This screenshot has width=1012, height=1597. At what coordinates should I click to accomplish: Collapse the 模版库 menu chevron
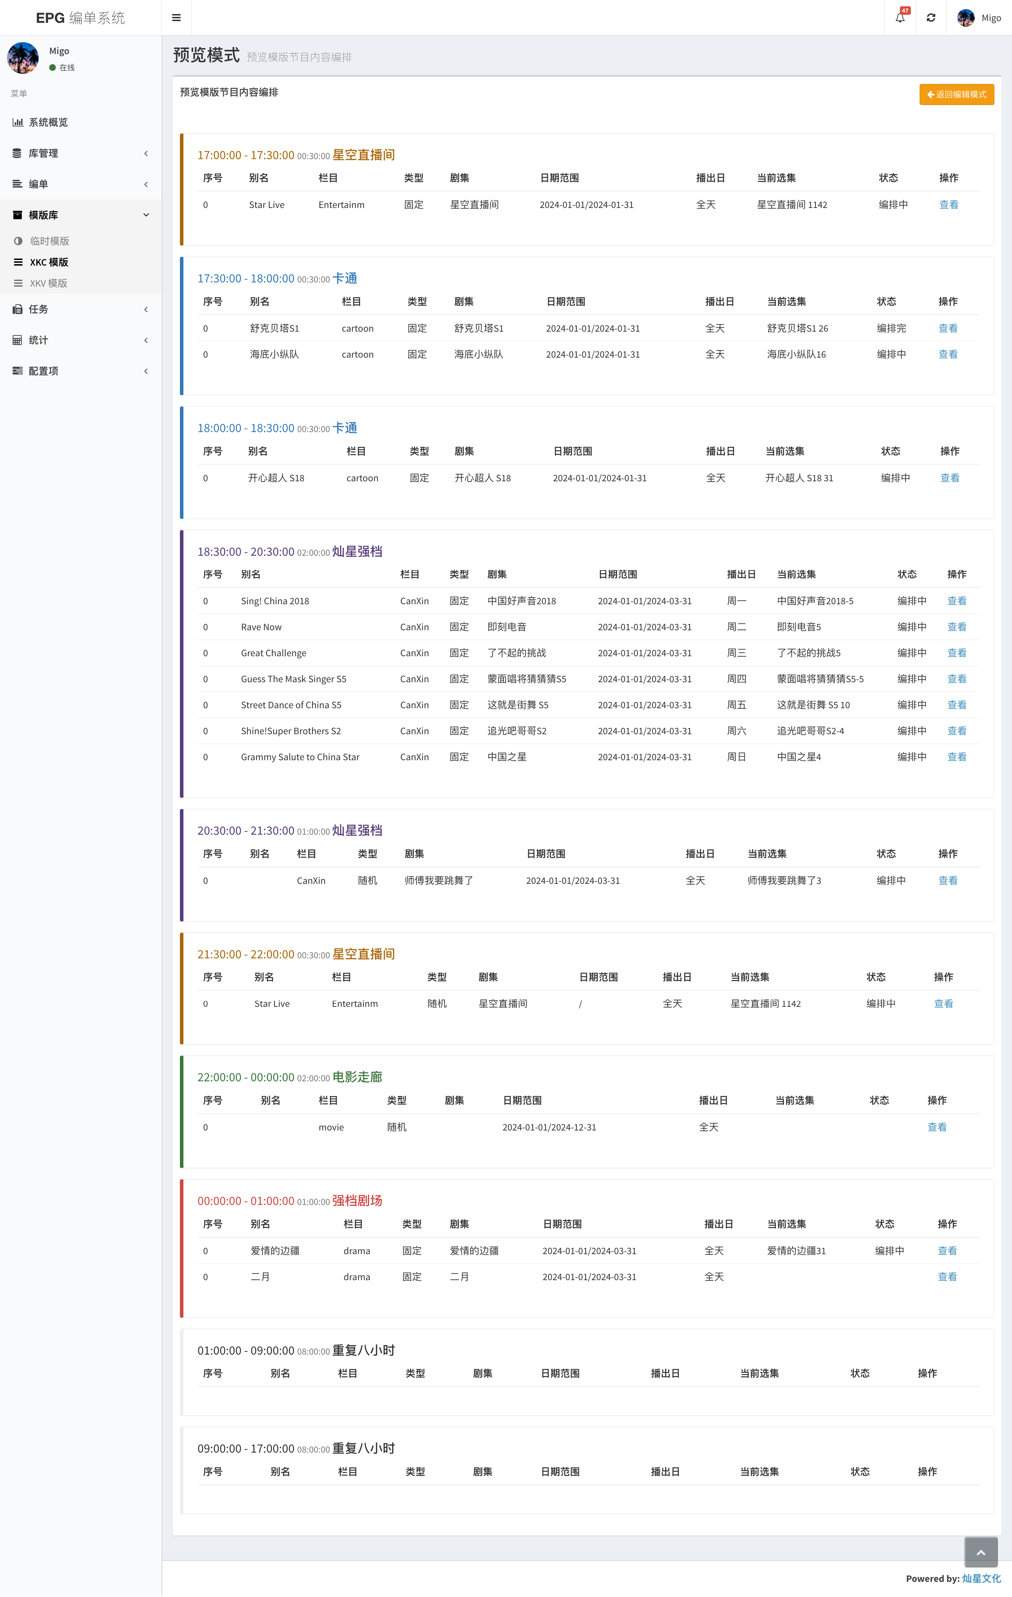click(146, 215)
